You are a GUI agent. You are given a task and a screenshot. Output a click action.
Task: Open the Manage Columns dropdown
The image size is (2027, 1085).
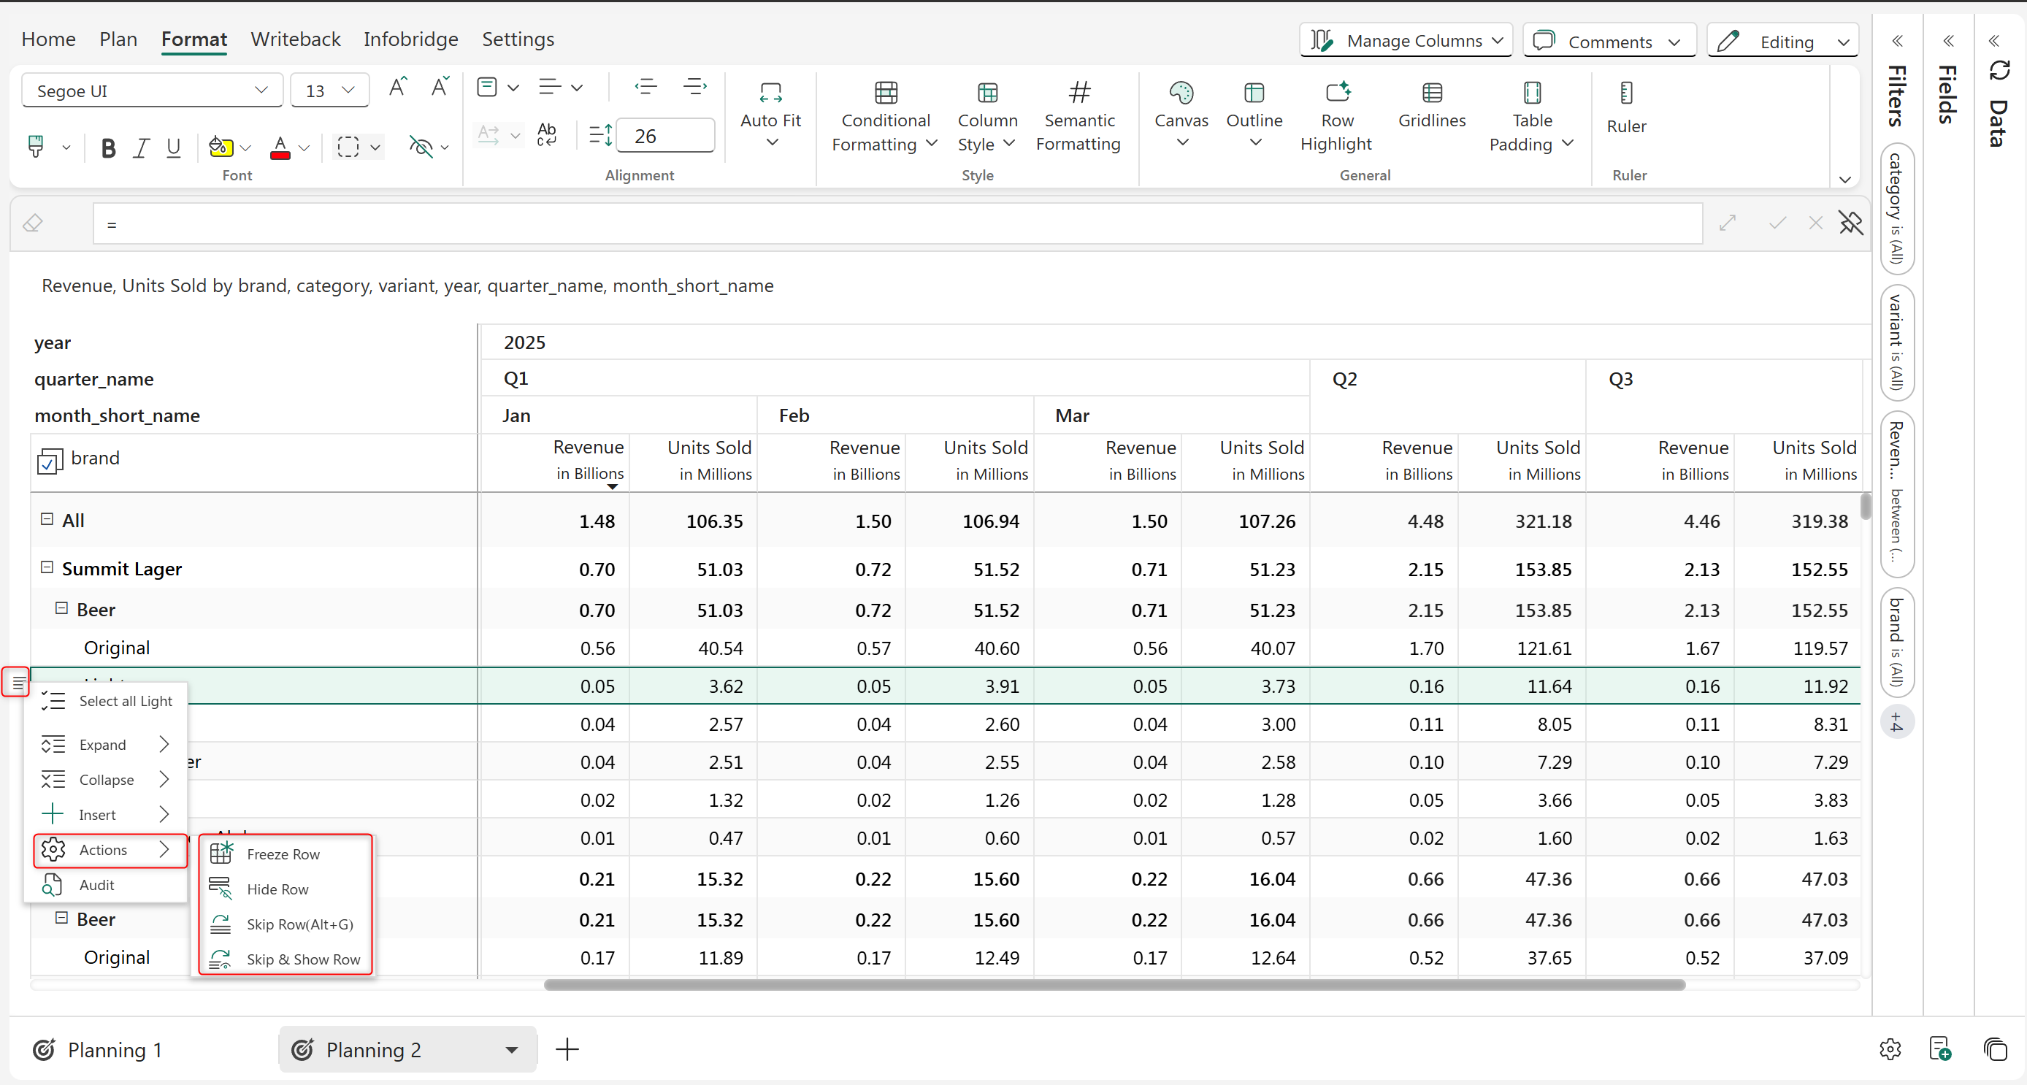1406,40
